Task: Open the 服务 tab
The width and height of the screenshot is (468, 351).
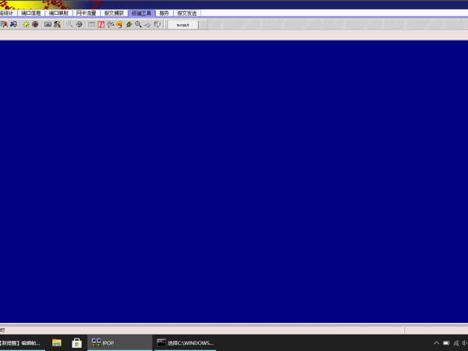Action: coord(164,13)
